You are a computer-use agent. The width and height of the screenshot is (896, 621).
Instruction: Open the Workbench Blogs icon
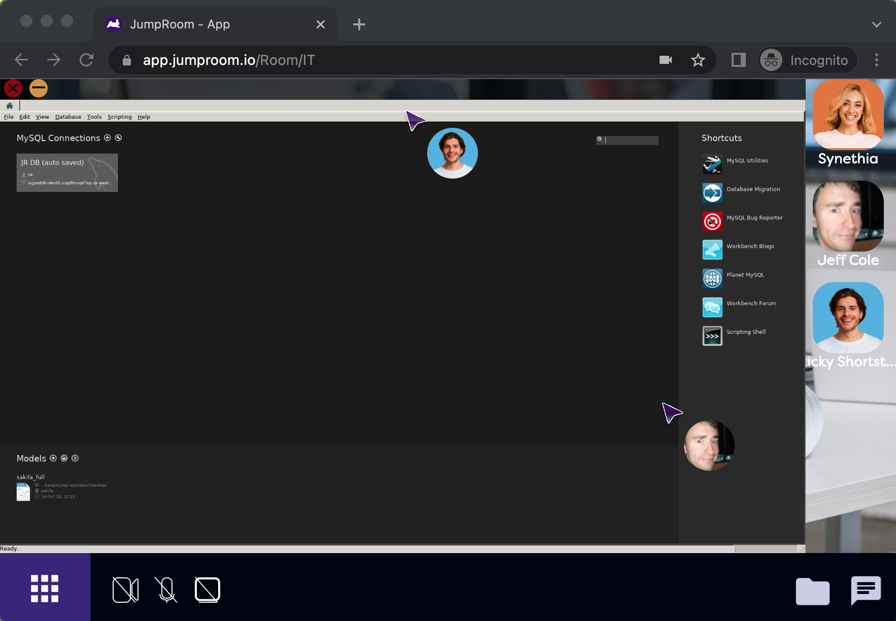click(712, 250)
